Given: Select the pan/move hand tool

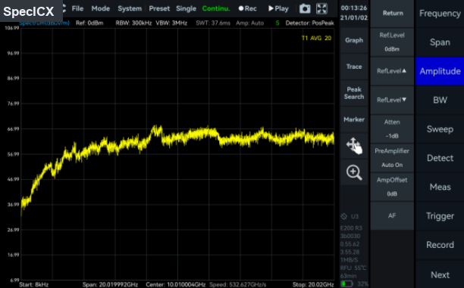Looking at the screenshot, I should click(x=354, y=146).
